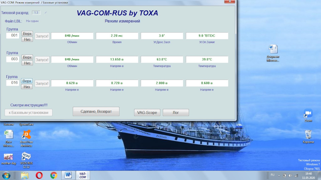Image resolution: width=321 pixels, height=180 pixels.
Task: Click the action center flag tray icon
Action: 285,176
